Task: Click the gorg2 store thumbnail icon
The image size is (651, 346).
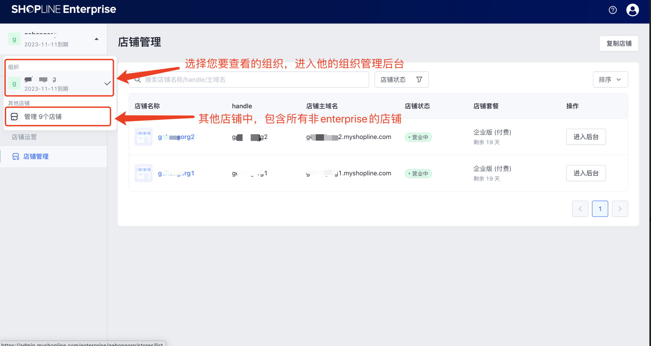Action: [144, 137]
